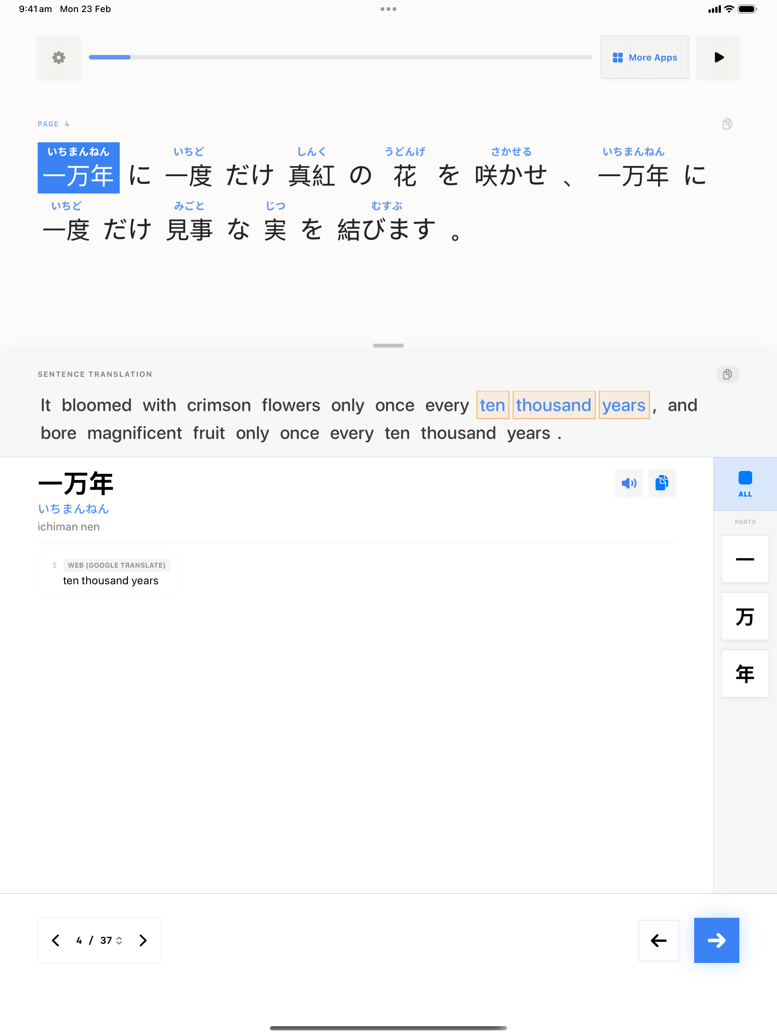The width and height of the screenshot is (777, 1036).
Task: Copy the page text icon
Action: pyautogui.click(x=727, y=124)
